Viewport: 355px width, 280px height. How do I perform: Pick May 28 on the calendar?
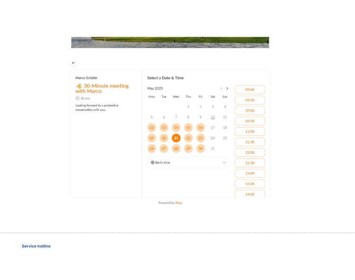[176, 149]
